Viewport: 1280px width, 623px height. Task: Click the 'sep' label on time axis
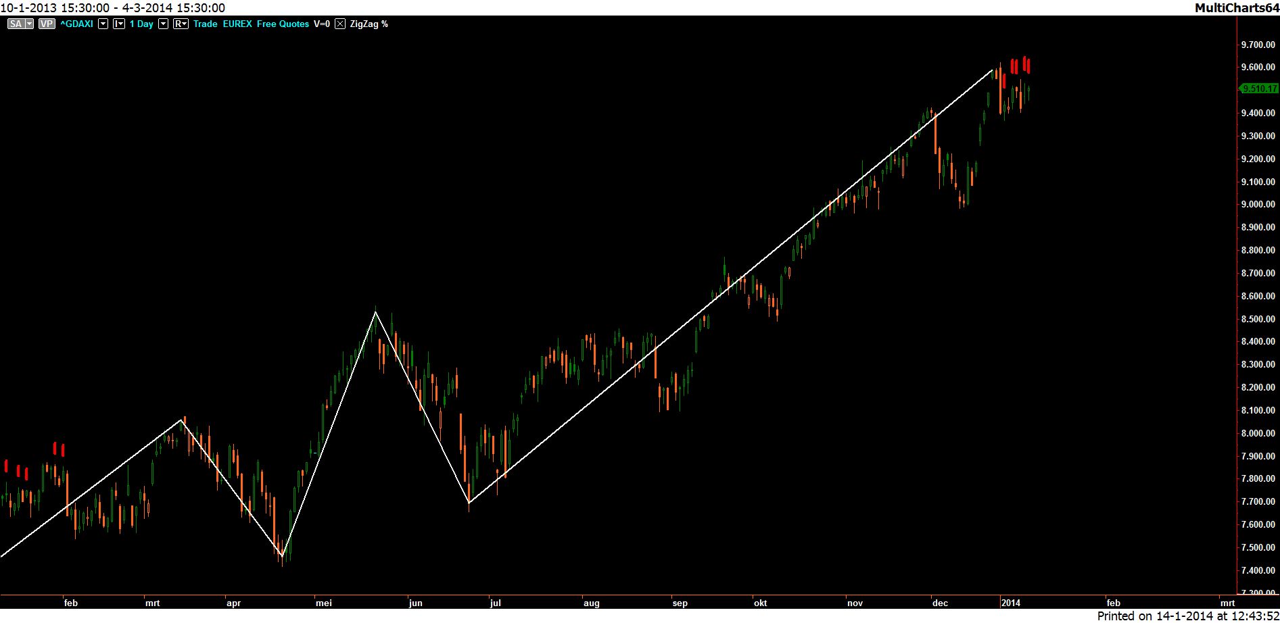click(680, 603)
